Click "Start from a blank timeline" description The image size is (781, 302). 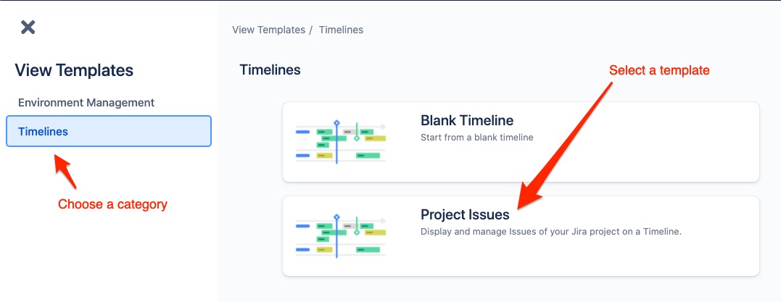coord(476,137)
